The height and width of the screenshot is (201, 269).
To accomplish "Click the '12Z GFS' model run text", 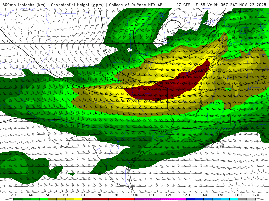I will 182,5.
